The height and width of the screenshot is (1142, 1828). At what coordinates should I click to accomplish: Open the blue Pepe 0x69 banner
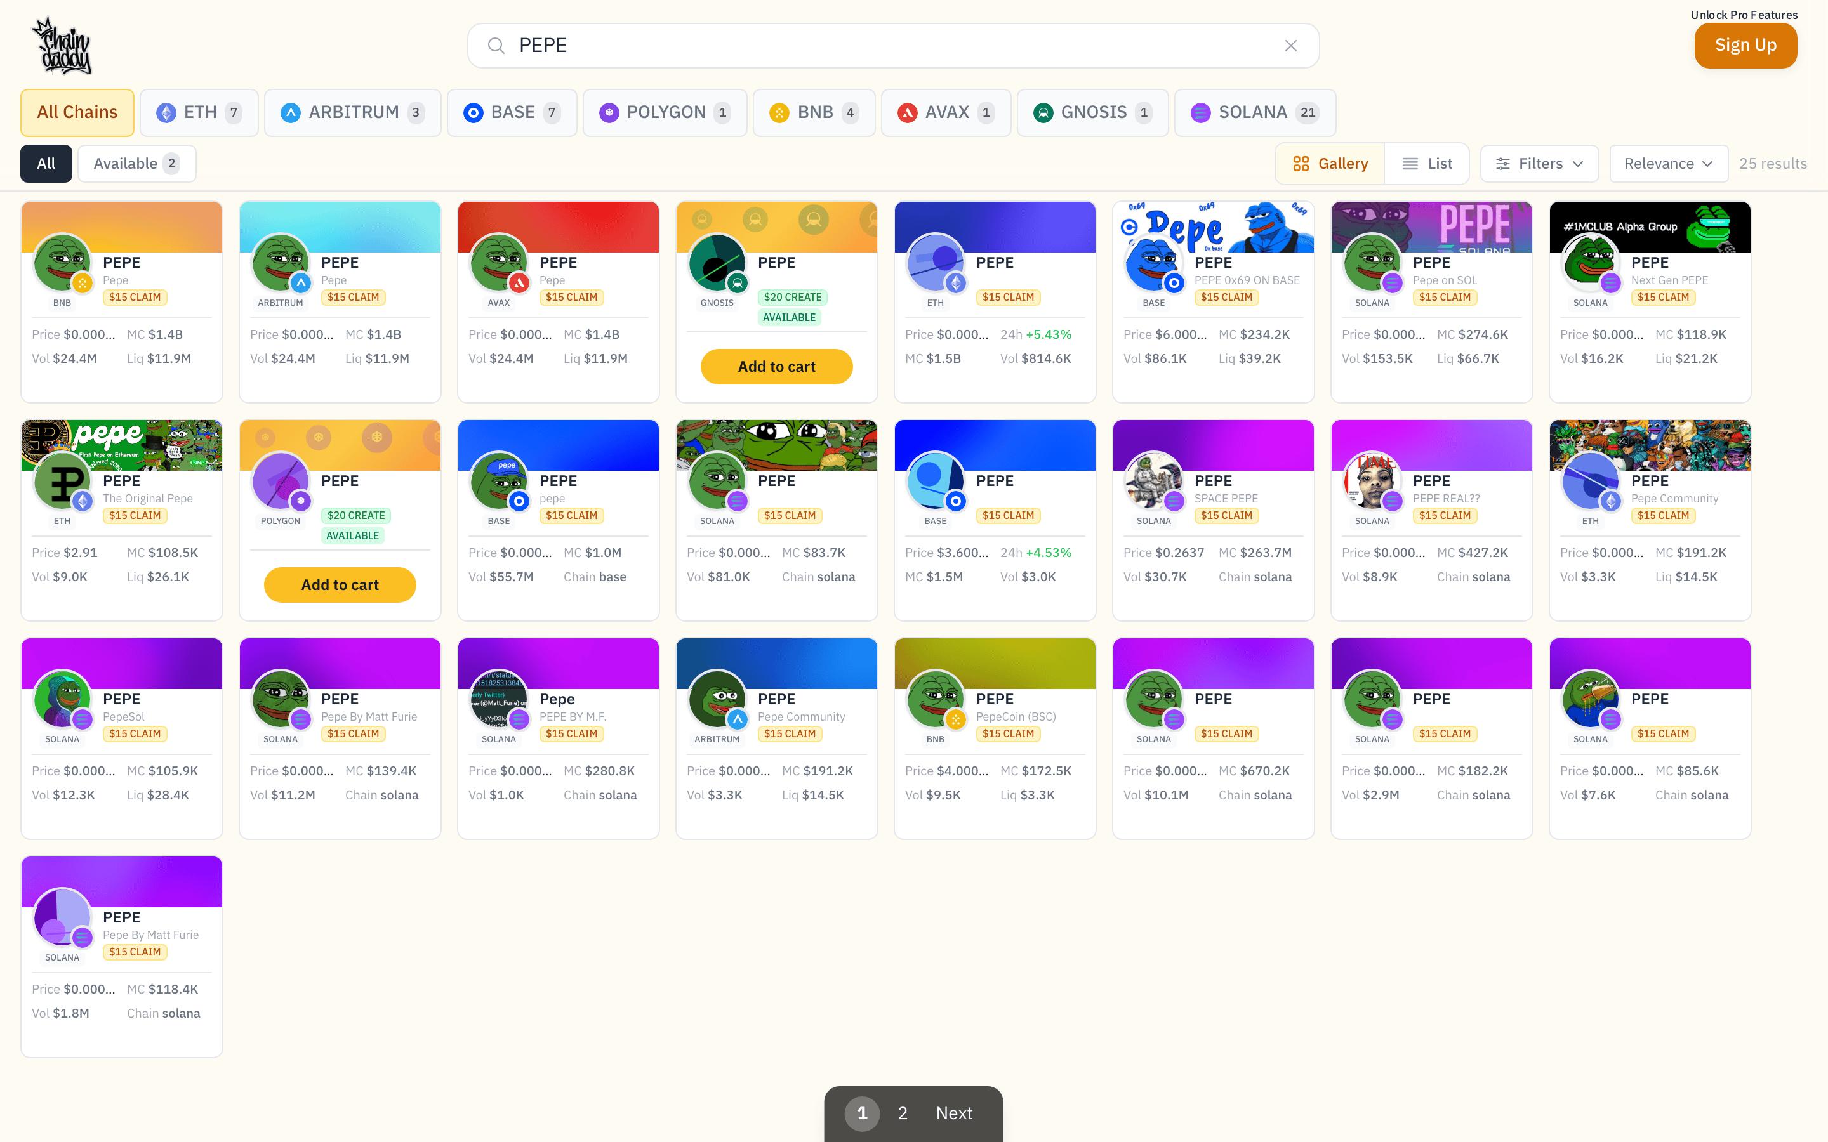(x=1213, y=227)
